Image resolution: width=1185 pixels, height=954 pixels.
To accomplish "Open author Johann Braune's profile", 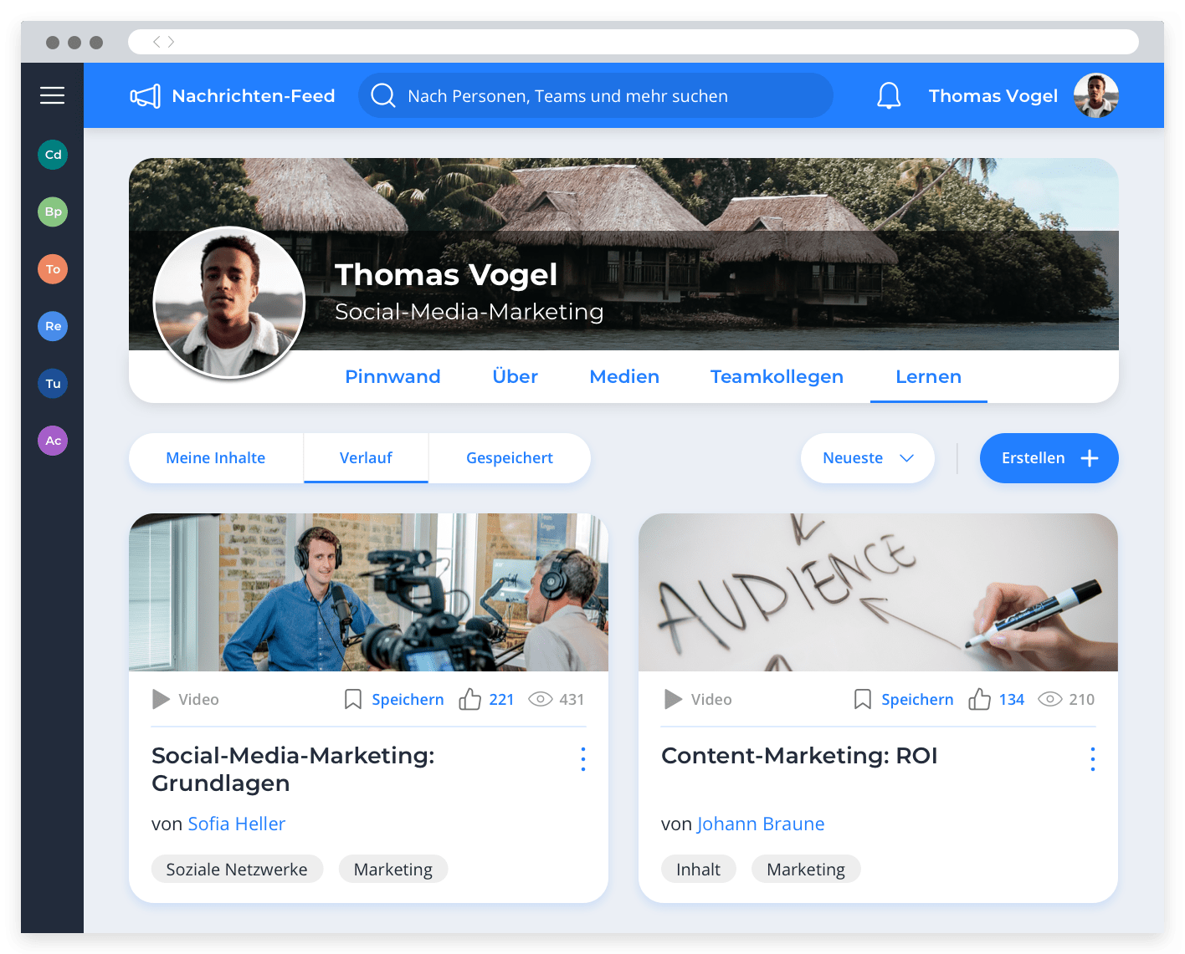I will coord(761,824).
